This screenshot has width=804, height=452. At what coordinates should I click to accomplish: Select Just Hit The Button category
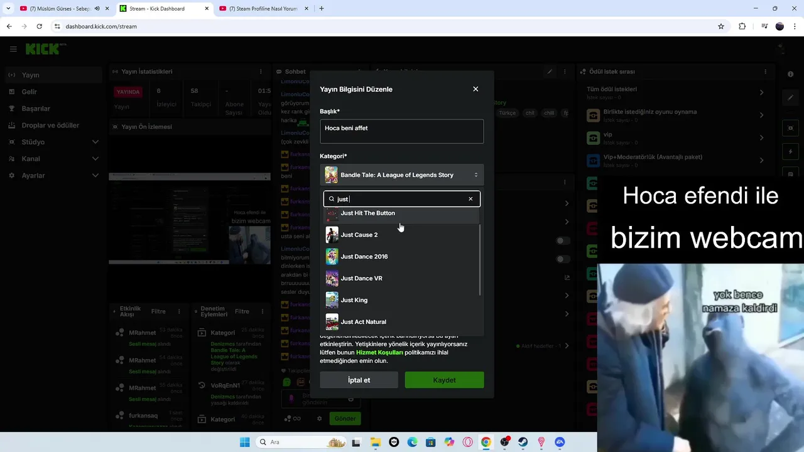pos(401,213)
